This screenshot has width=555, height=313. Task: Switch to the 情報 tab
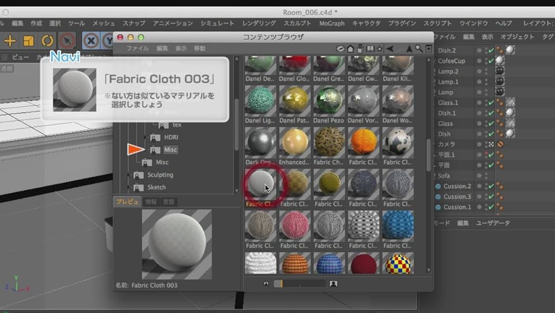pos(151,202)
